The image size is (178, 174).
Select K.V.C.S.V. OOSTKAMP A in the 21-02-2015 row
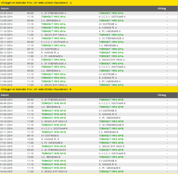pos(112,67)
